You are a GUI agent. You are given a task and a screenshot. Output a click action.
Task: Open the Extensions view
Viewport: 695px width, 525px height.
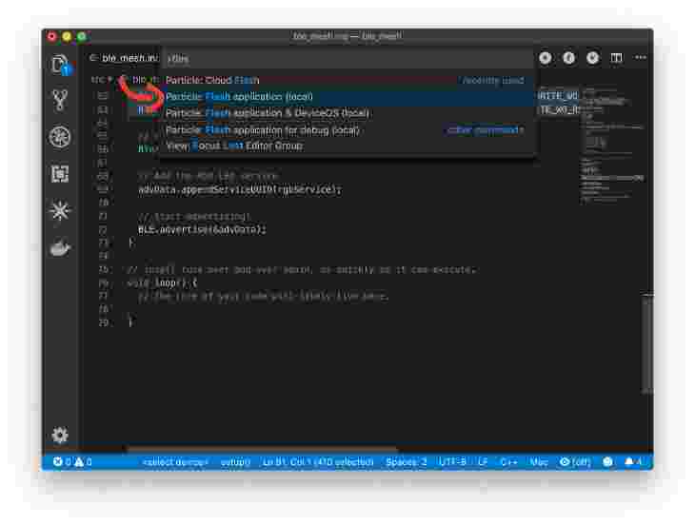(x=60, y=174)
